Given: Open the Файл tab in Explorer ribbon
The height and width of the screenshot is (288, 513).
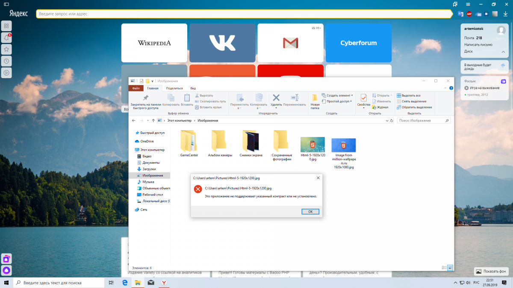Looking at the screenshot, I should tap(136, 88).
